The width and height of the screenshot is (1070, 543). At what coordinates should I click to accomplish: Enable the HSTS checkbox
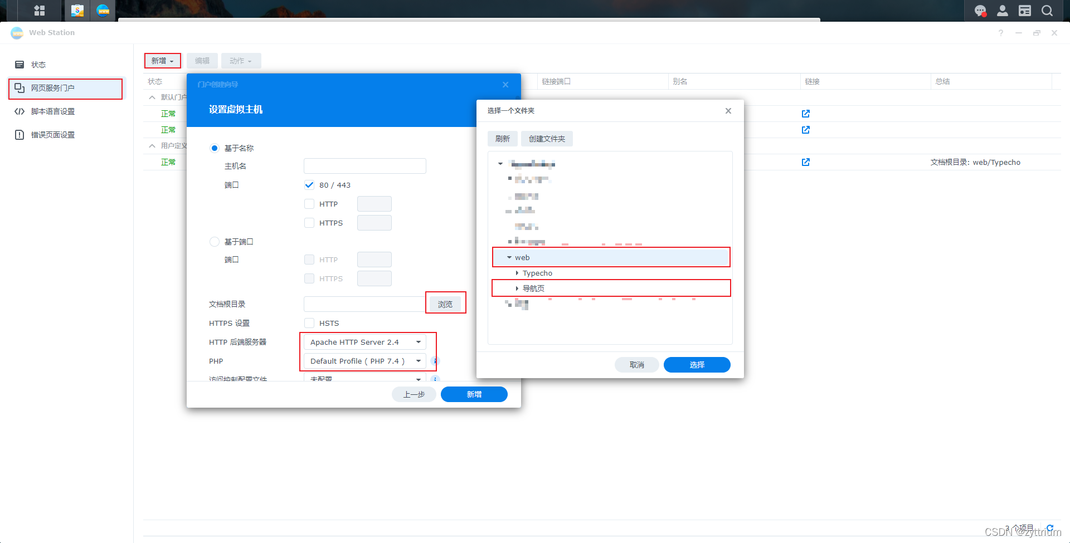coord(309,323)
